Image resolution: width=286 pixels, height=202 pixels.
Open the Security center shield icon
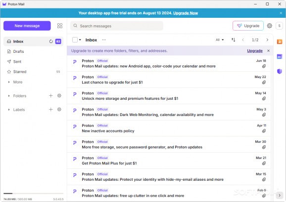point(280,71)
